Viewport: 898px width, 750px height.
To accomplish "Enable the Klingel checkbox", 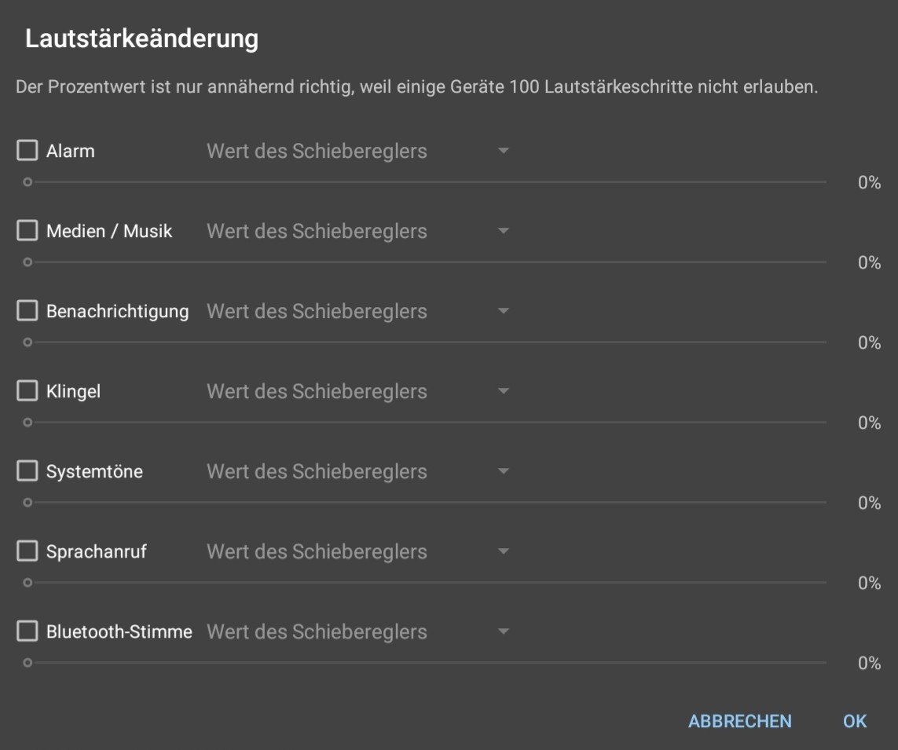I will [27, 391].
